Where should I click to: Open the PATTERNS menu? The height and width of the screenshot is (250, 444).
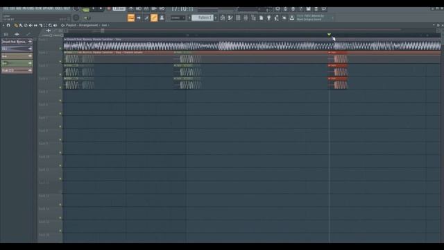pos(28,9)
